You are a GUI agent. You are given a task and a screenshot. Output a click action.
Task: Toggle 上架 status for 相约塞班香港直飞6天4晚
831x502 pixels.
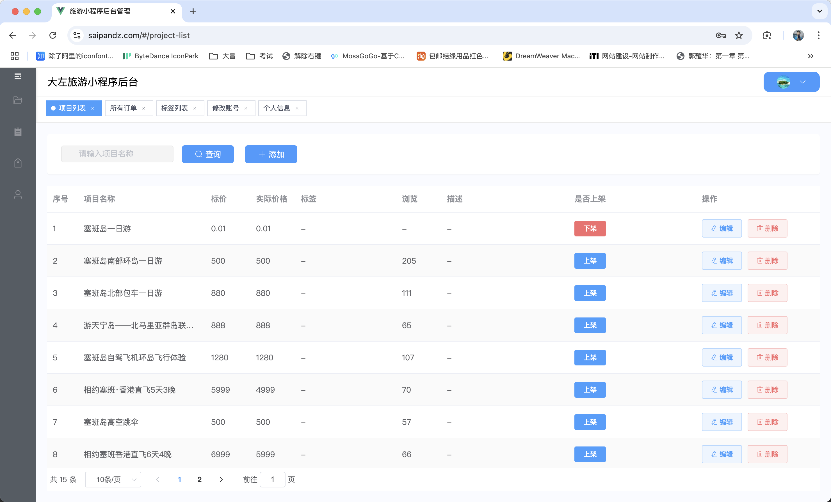pos(590,454)
